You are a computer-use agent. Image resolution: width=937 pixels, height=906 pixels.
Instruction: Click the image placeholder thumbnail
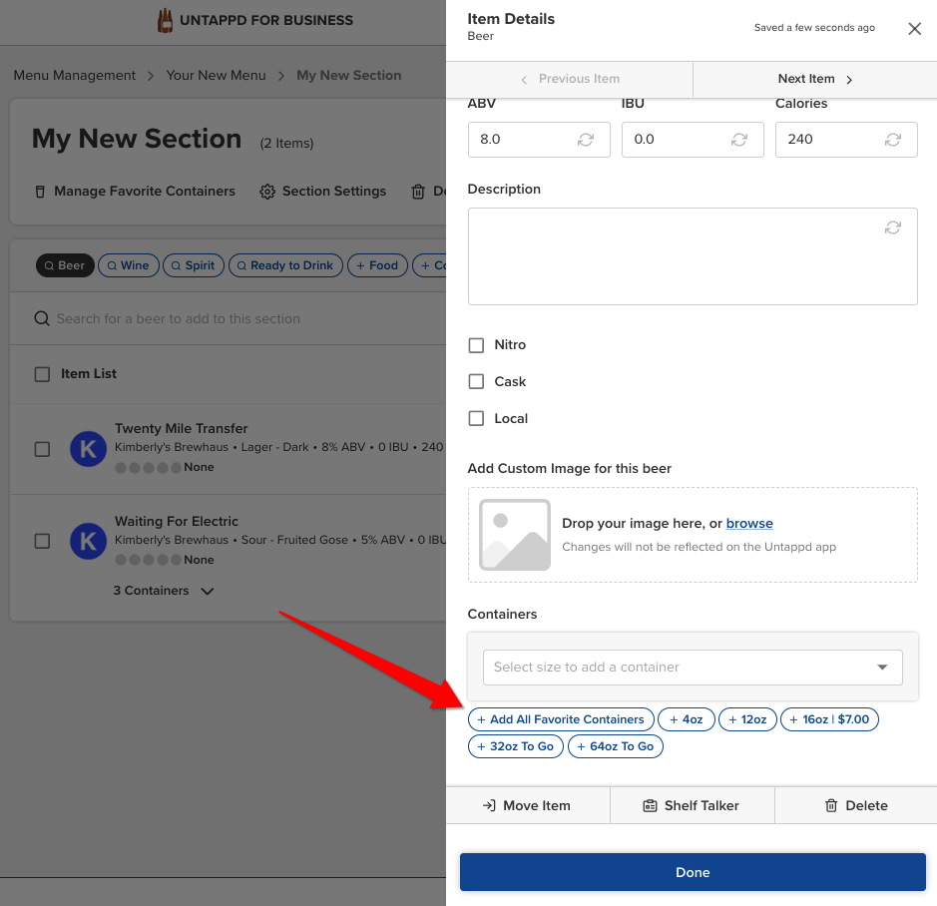515,535
